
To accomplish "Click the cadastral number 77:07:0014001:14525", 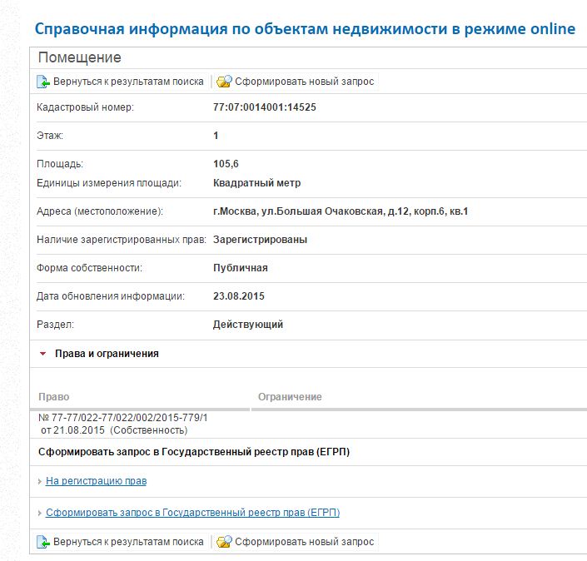I will pos(265,107).
